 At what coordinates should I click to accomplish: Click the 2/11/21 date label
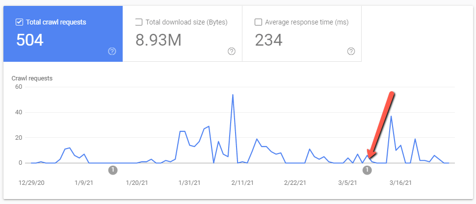(242, 183)
